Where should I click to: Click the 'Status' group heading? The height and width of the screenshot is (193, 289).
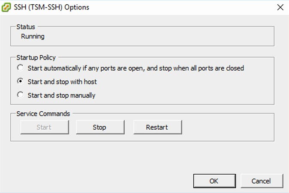(x=25, y=27)
